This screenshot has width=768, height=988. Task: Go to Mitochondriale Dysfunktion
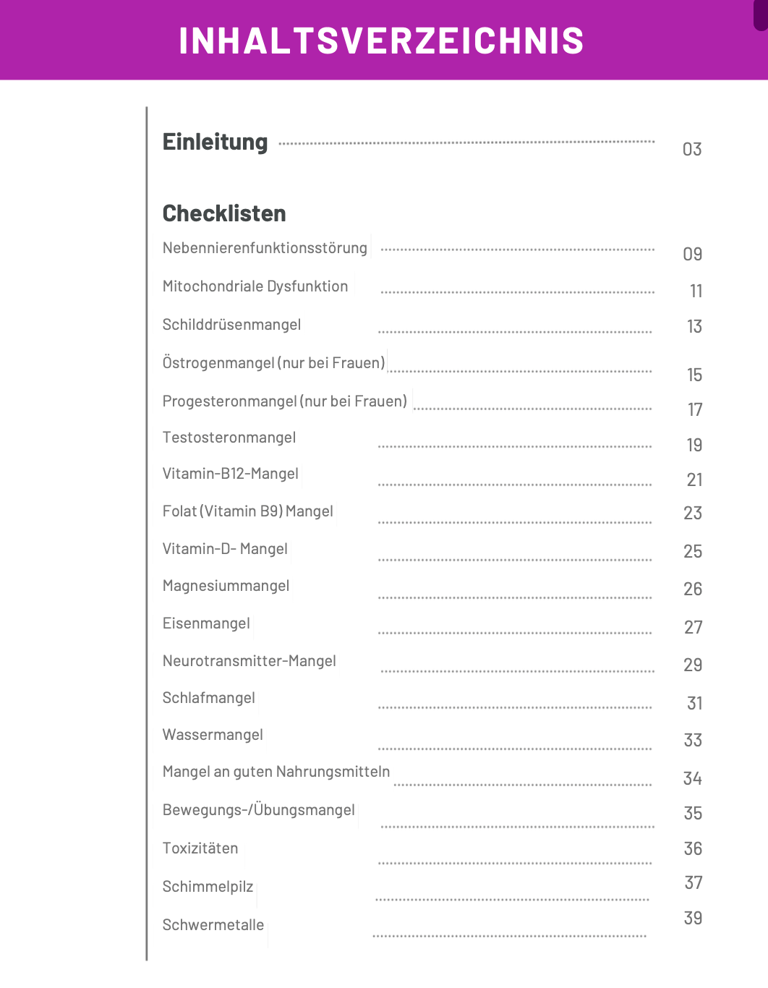[x=255, y=286]
